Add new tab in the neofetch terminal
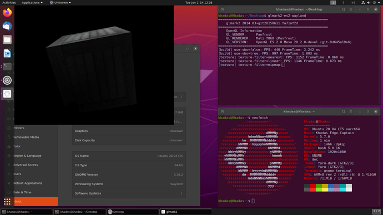Screen dimensions: 383x215 coord(222,111)
